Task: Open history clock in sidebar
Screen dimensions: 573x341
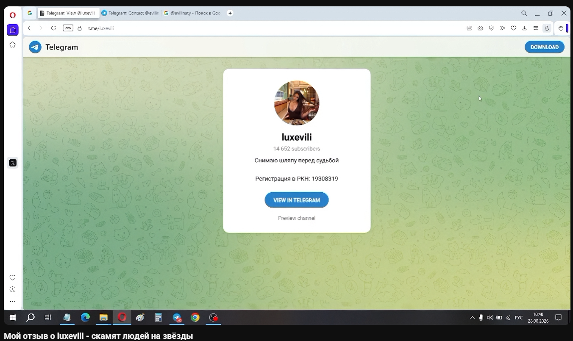Action: pos(13,289)
